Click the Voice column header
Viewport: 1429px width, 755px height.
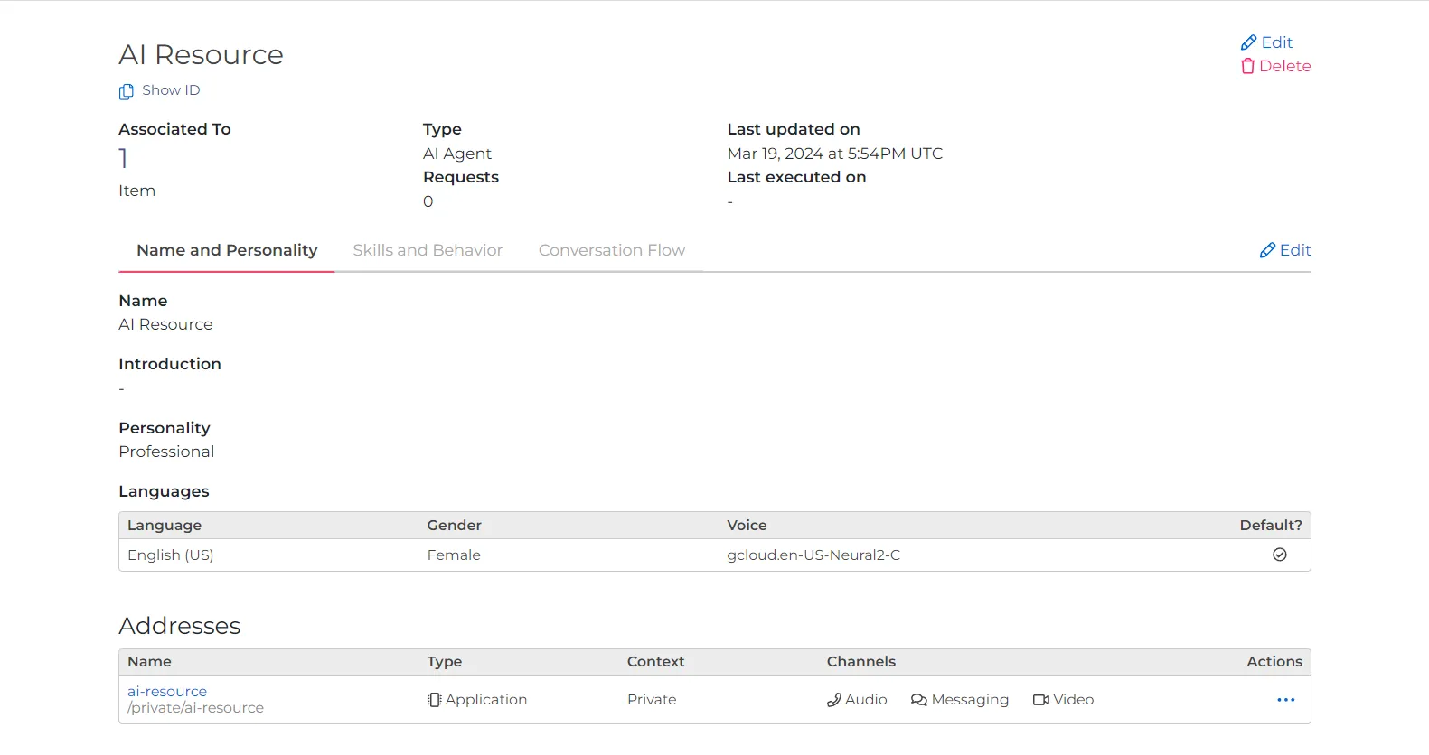click(747, 526)
